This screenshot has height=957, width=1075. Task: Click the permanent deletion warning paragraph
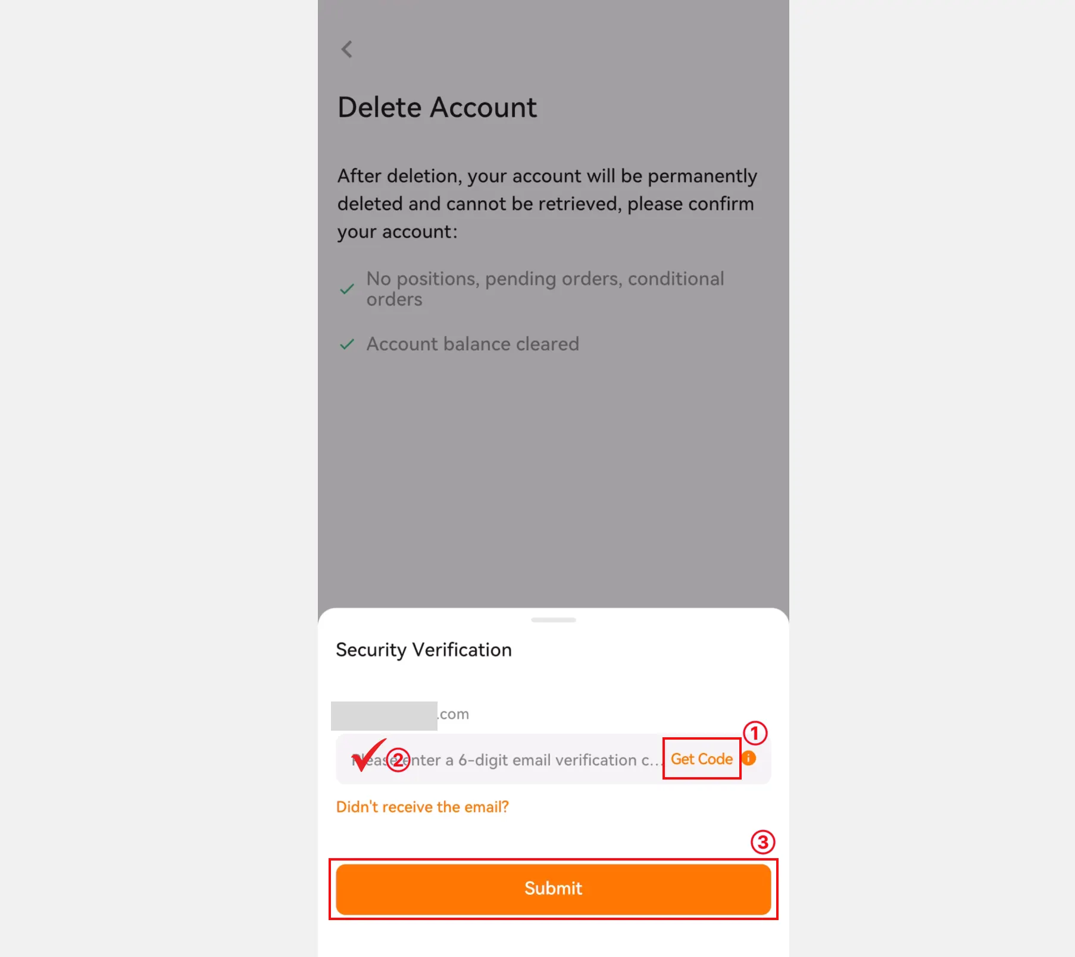coord(547,204)
